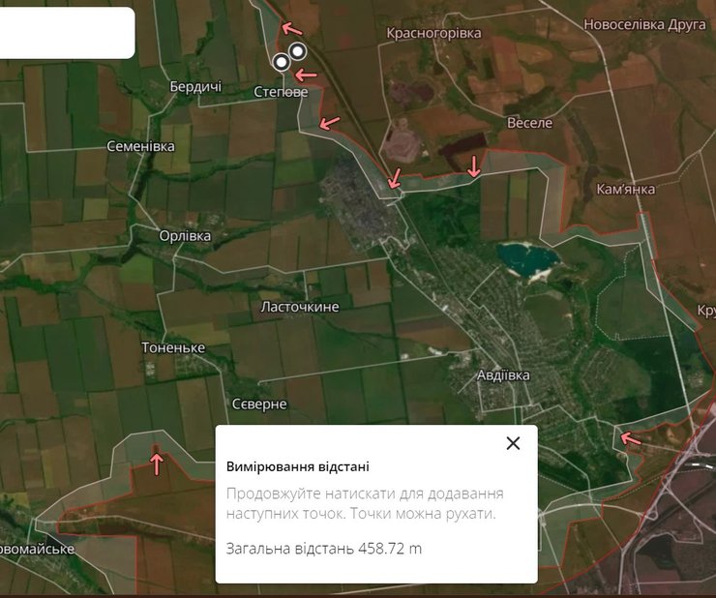Select the Ласточкине village label
This screenshot has width=716, height=598.
[300, 307]
